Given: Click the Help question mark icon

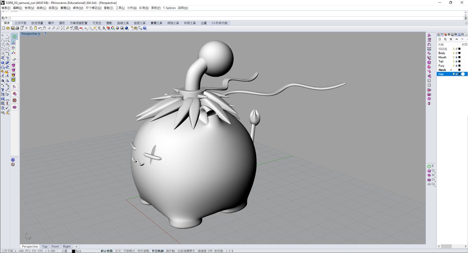Looking at the screenshot, I should (x=145, y=28).
